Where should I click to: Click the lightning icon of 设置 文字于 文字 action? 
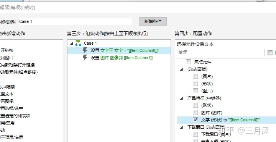pyautogui.click(x=85, y=50)
